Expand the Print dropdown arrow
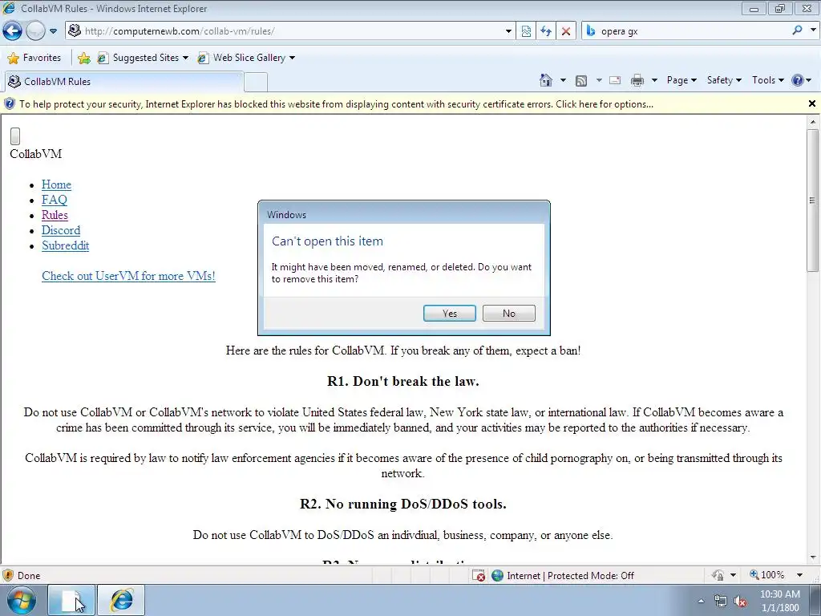The image size is (821, 616). pyautogui.click(x=654, y=80)
